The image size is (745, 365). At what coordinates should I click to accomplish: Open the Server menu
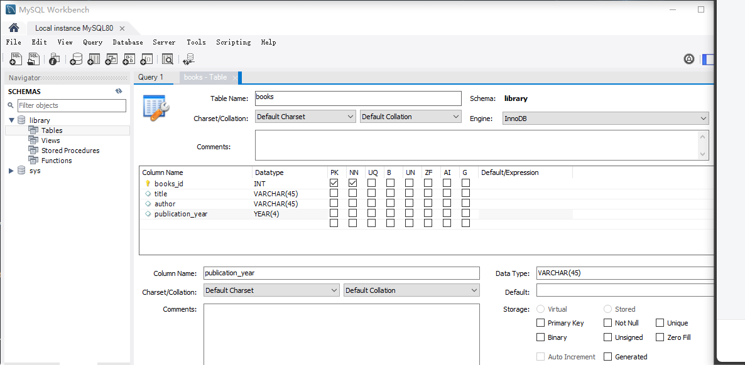click(164, 42)
